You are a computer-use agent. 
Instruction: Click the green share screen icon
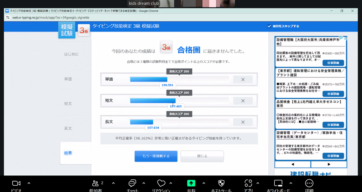(191, 183)
